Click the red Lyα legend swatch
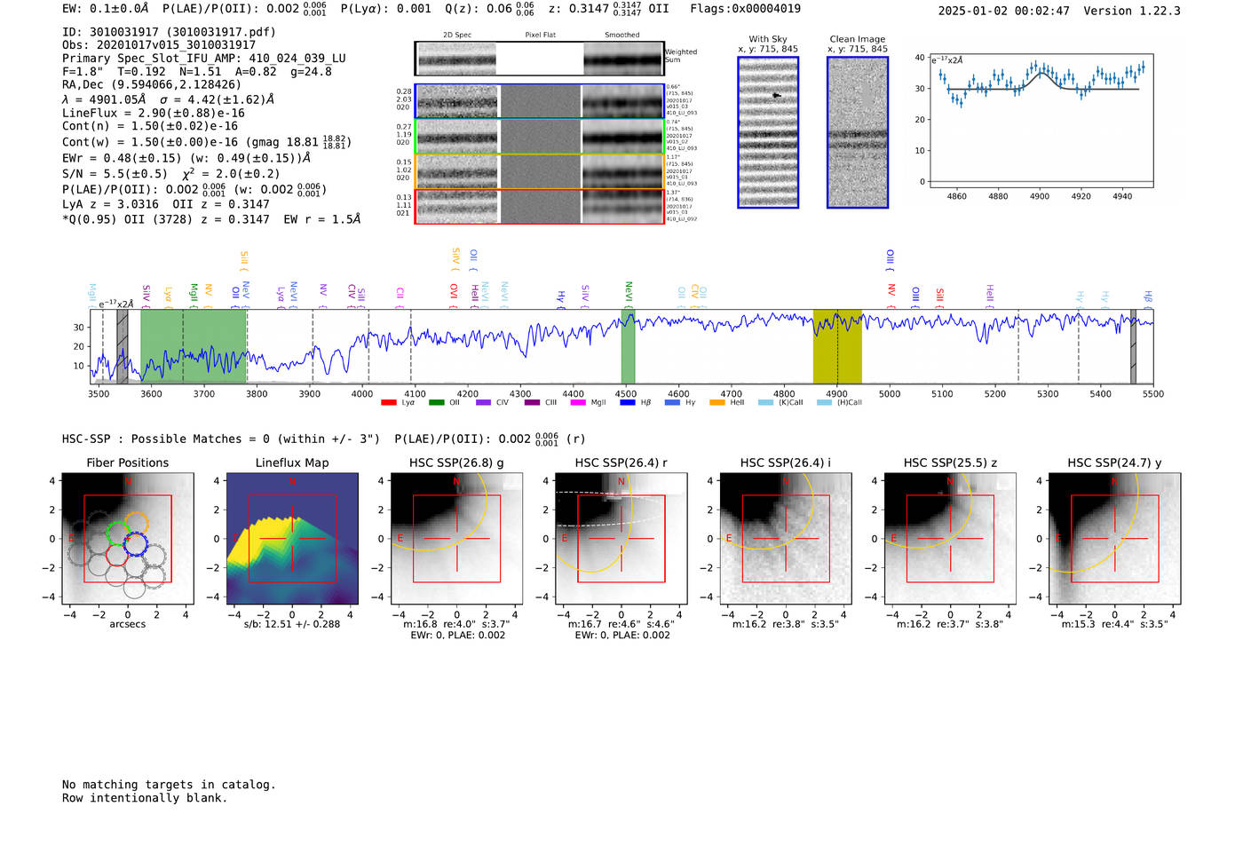This screenshot has height=846, width=1243. click(x=388, y=402)
